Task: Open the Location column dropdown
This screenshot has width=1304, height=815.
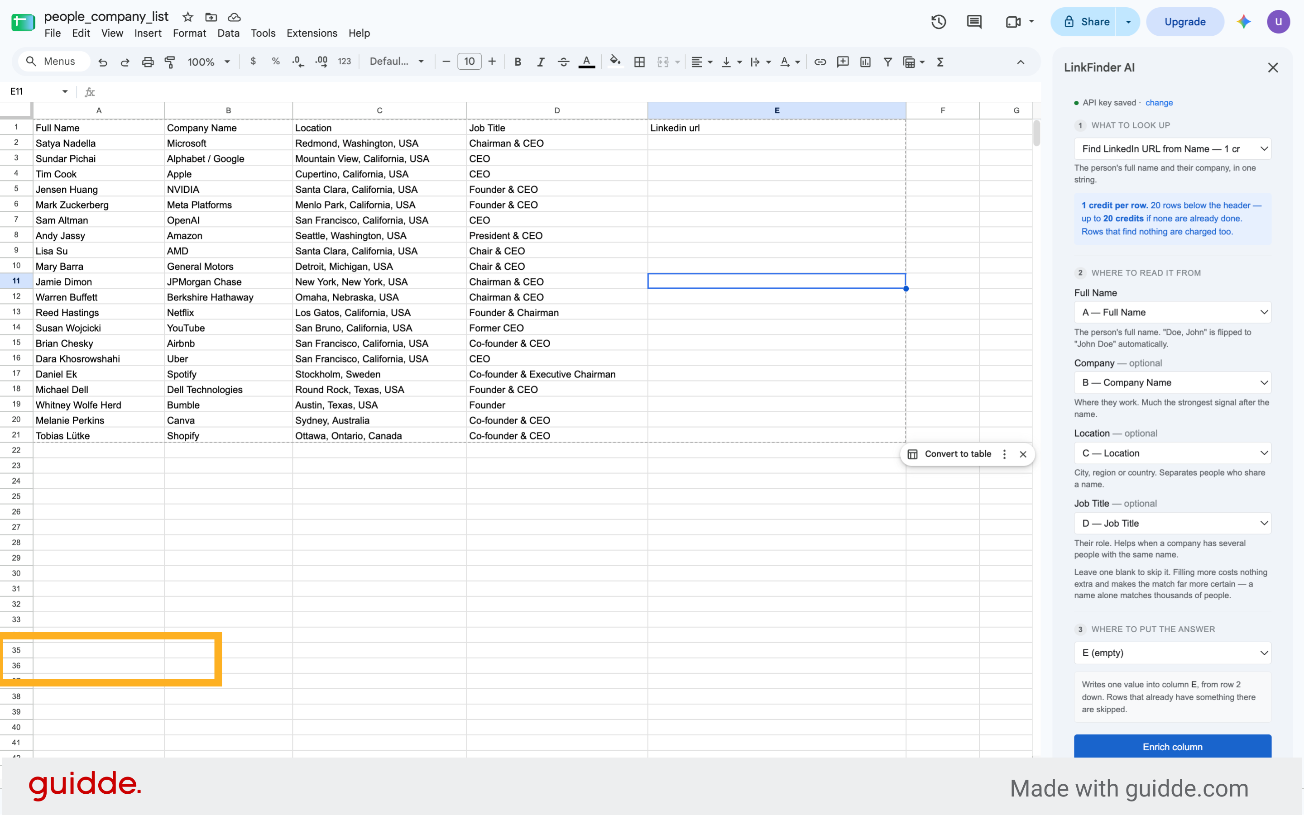Action: 1172,453
